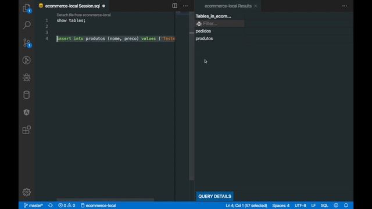This screenshot has width=372, height=209.
Task: Change SQL language mode
Action: pos(324,206)
